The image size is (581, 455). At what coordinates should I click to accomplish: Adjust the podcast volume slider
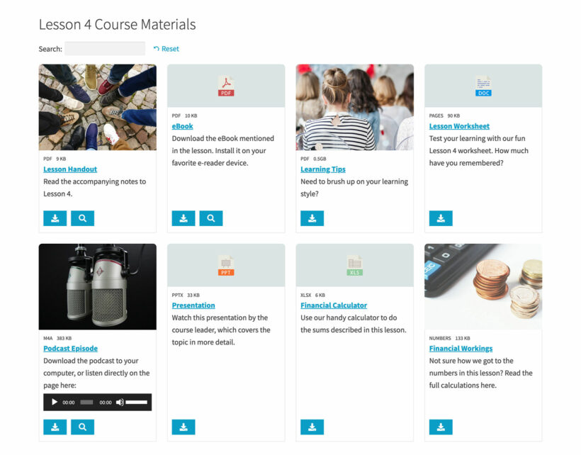[x=135, y=402]
